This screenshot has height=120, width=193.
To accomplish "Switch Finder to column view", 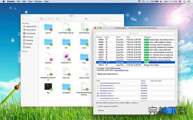I will (49, 19).
